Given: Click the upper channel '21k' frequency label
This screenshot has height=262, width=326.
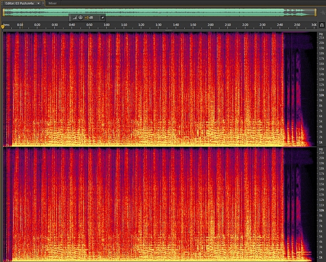Looking at the screenshot, I should 321,38.
